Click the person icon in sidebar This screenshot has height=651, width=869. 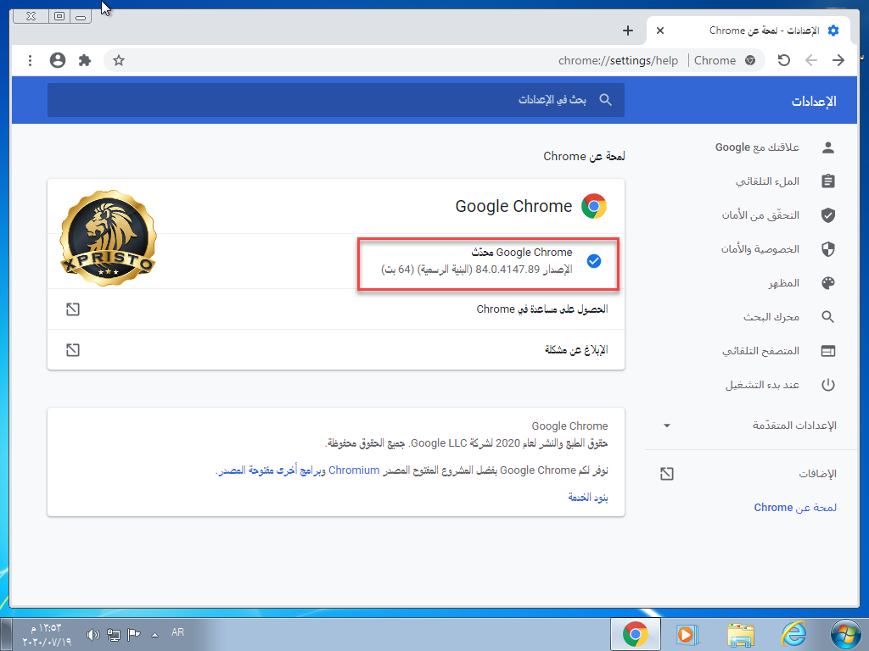point(828,147)
